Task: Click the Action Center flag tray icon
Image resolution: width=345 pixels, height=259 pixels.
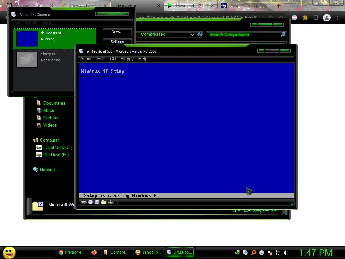Action: click(x=270, y=253)
